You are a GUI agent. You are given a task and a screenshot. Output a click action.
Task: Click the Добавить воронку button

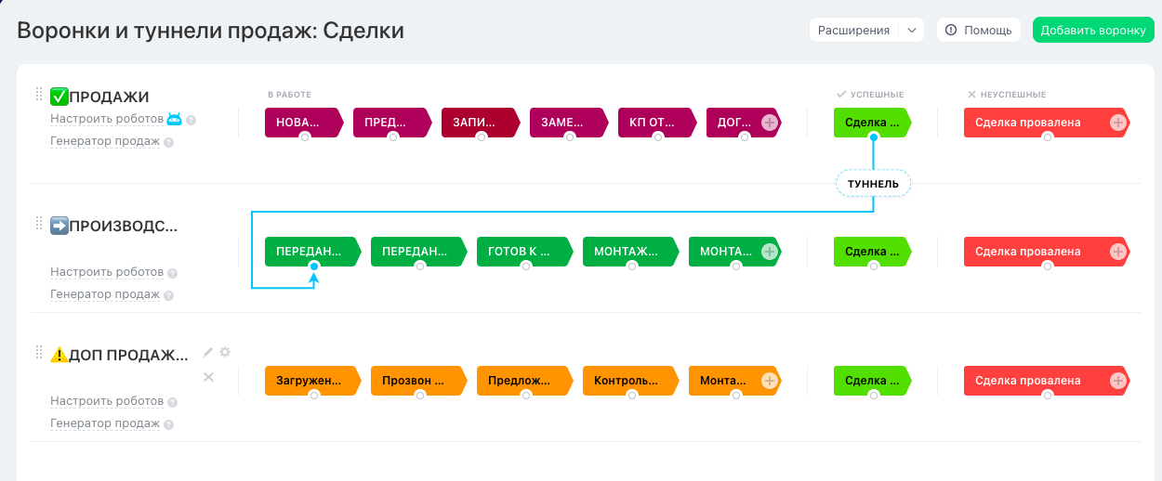pyautogui.click(x=1092, y=31)
